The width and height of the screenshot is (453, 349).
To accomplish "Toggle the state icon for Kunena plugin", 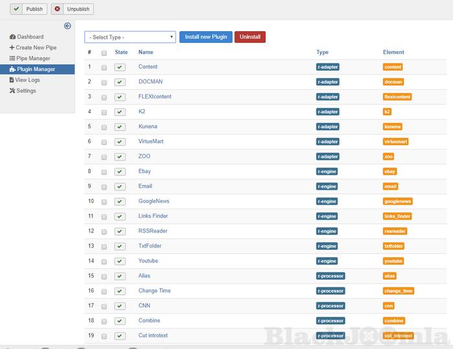I will (120, 127).
